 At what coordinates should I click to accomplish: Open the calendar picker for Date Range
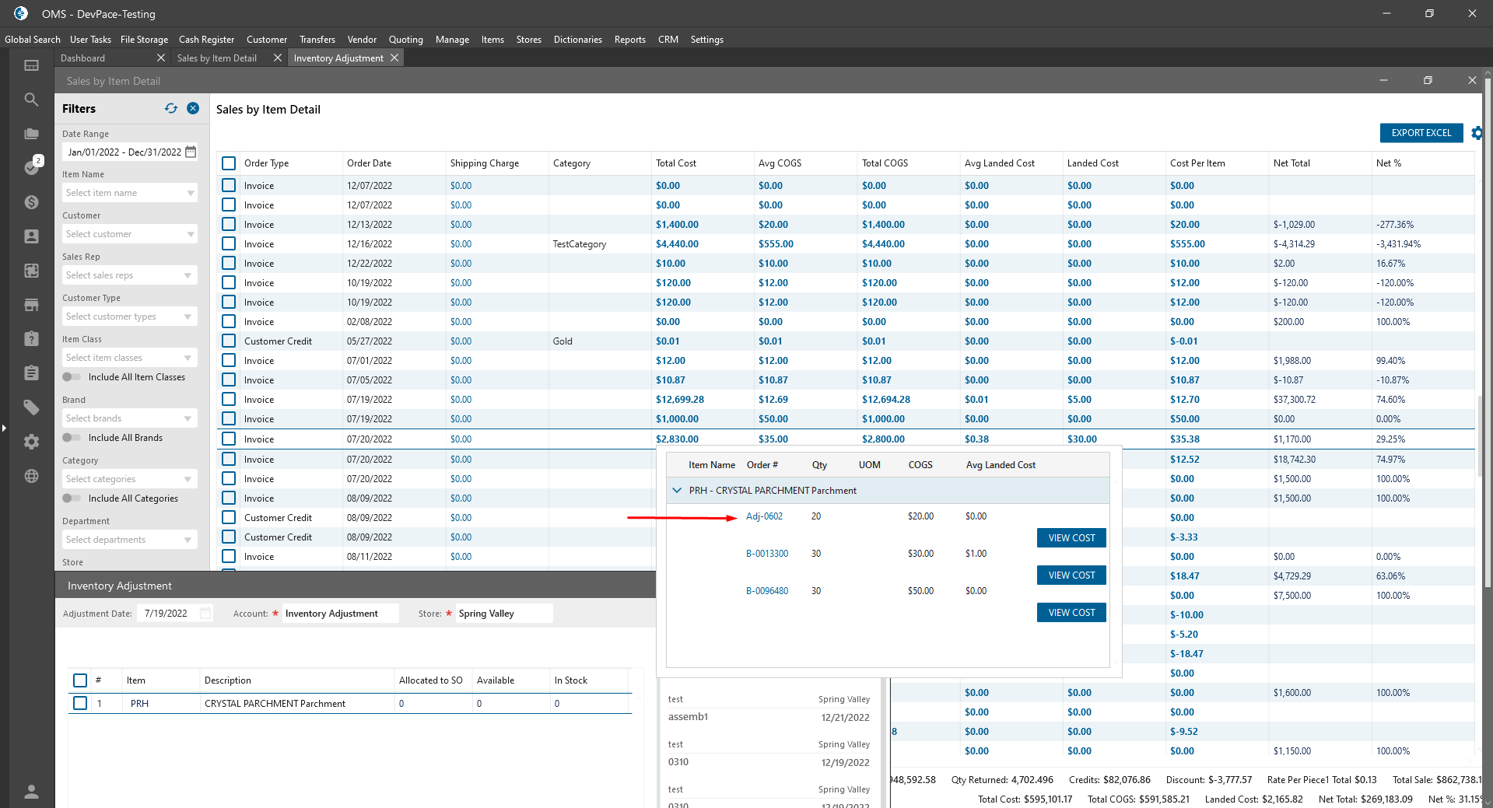191,152
